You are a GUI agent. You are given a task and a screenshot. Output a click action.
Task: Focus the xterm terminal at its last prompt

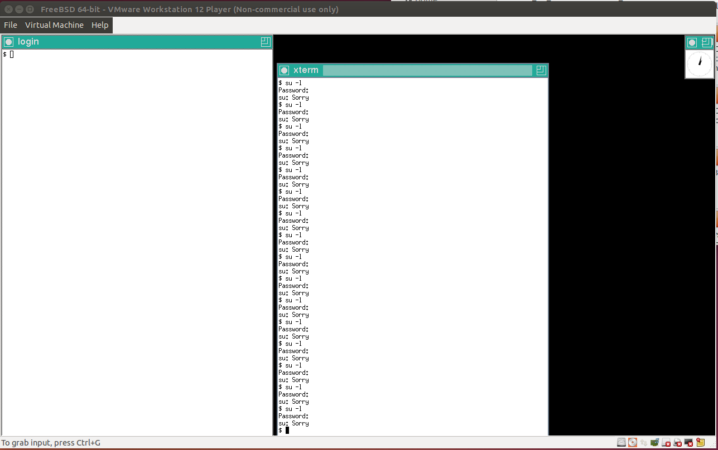pyautogui.click(x=287, y=430)
